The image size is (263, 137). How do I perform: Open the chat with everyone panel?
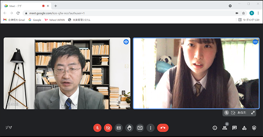(x=234, y=128)
